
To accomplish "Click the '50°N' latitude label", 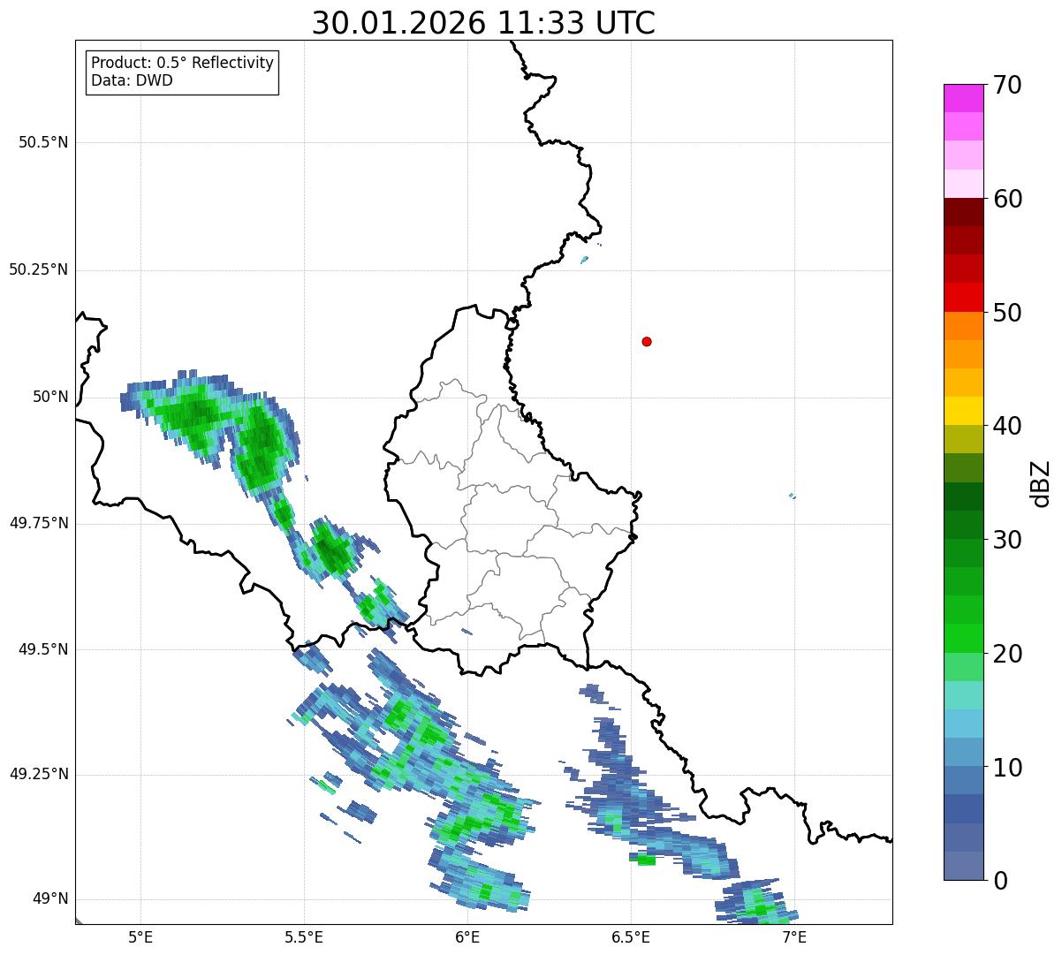I will click(x=50, y=397).
